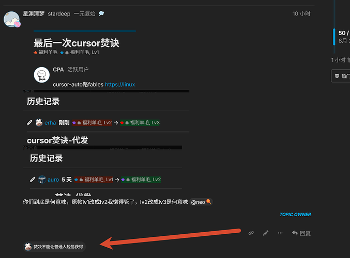Click the pencil edit icon beside erha

(x=29, y=122)
